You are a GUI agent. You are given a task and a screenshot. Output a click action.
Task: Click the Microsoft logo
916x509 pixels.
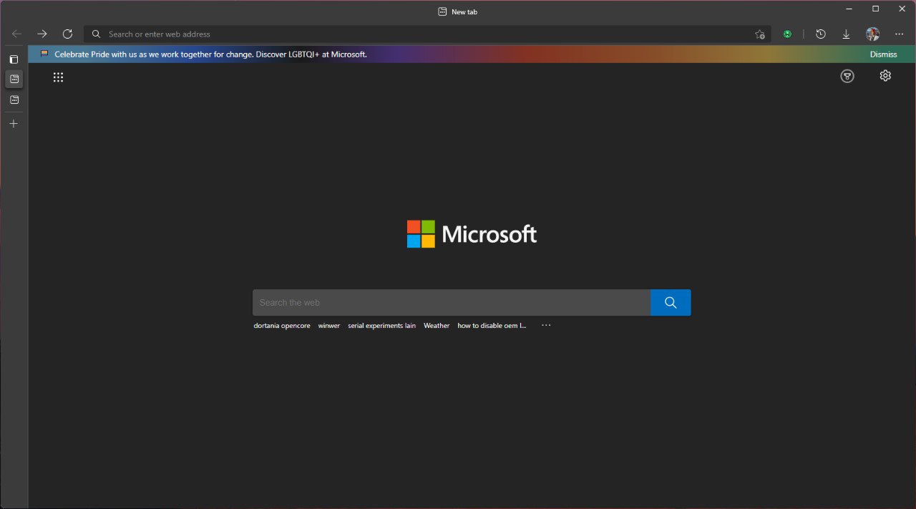click(x=472, y=234)
